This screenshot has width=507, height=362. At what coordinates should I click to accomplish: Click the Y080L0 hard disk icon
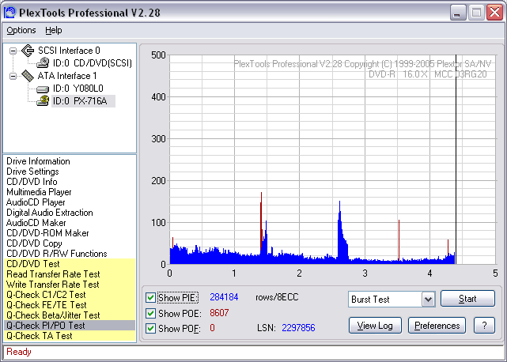[43, 89]
